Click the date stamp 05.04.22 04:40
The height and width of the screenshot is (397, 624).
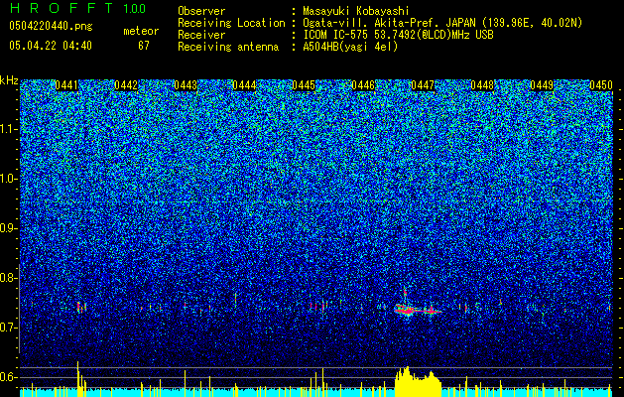[51, 46]
